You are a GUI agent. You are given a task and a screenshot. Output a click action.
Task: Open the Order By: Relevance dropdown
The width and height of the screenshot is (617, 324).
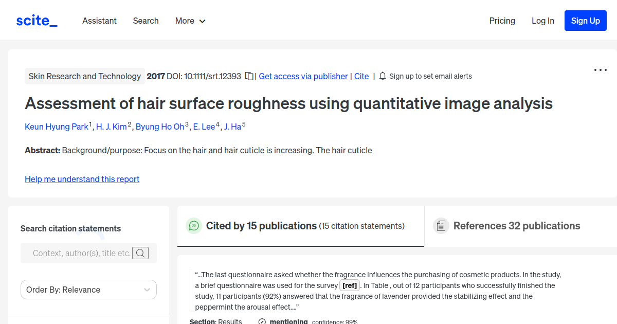coord(88,290)
